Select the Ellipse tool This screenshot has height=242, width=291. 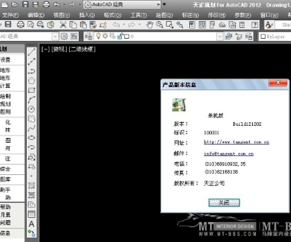32,137
